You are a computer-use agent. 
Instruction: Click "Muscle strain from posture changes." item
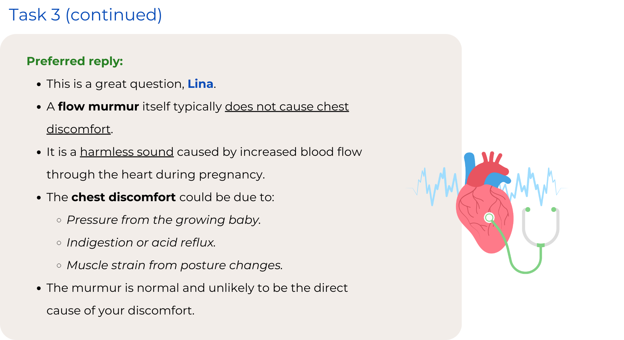[175, 265]
